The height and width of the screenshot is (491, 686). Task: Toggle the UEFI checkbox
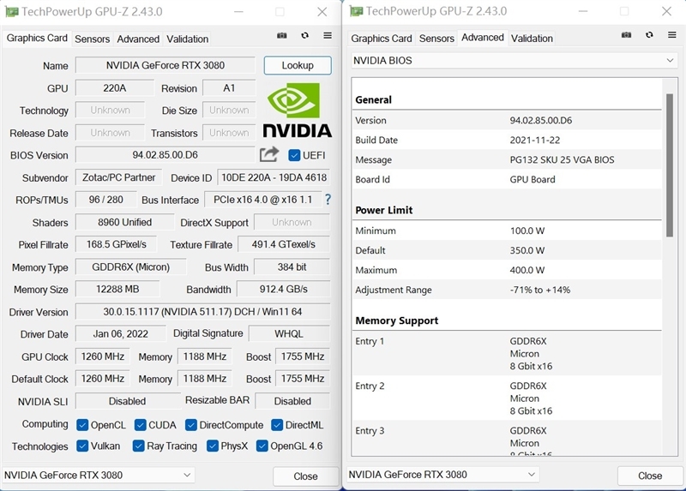pos(294,155)
